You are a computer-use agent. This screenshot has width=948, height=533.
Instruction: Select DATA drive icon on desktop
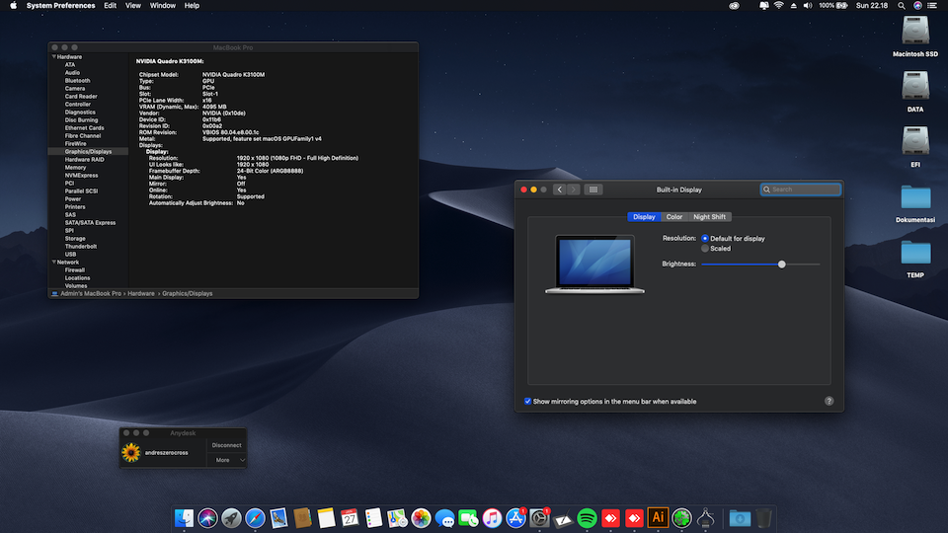915,86
